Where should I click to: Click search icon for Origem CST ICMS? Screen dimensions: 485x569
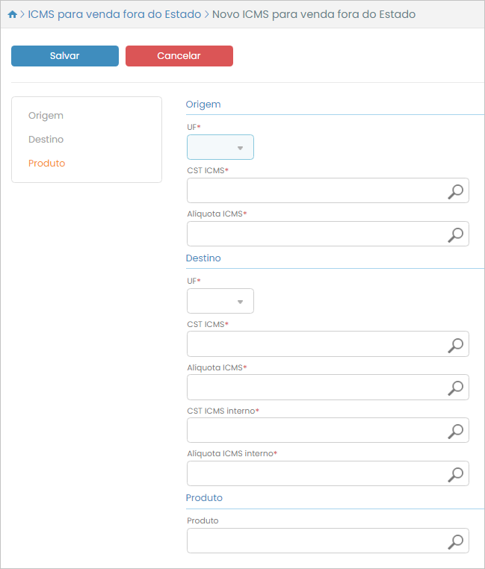point(455,191)
